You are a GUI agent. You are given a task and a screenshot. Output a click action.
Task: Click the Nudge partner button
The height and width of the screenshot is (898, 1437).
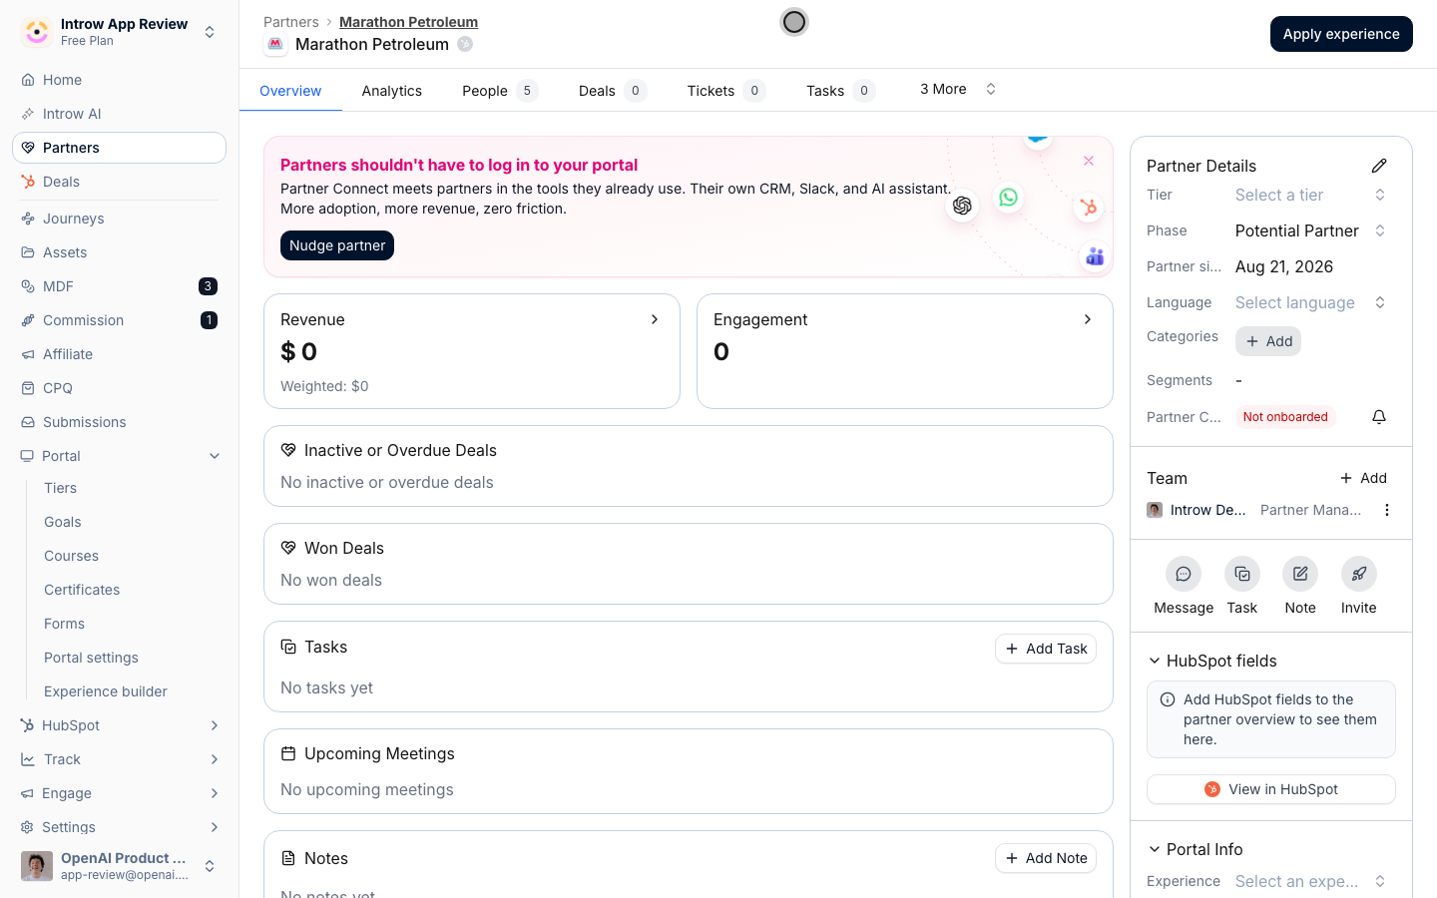coord(337,245)
